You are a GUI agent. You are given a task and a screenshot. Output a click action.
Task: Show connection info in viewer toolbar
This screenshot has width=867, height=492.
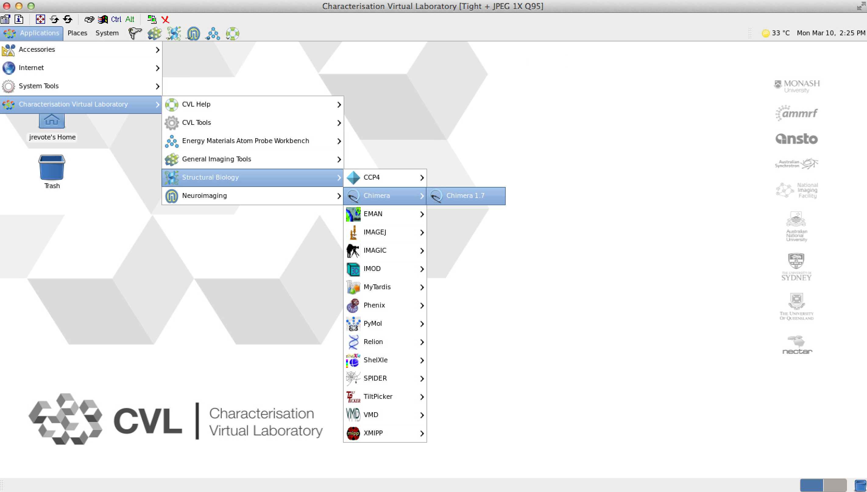[19, 19]
